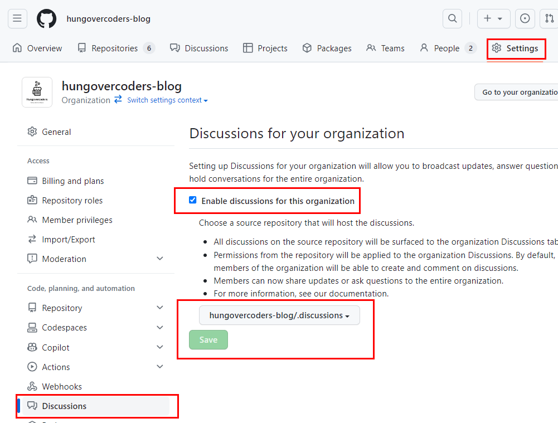Click the Overview tab home icon
Screen dimensions: 558x423
click(17, 48)
